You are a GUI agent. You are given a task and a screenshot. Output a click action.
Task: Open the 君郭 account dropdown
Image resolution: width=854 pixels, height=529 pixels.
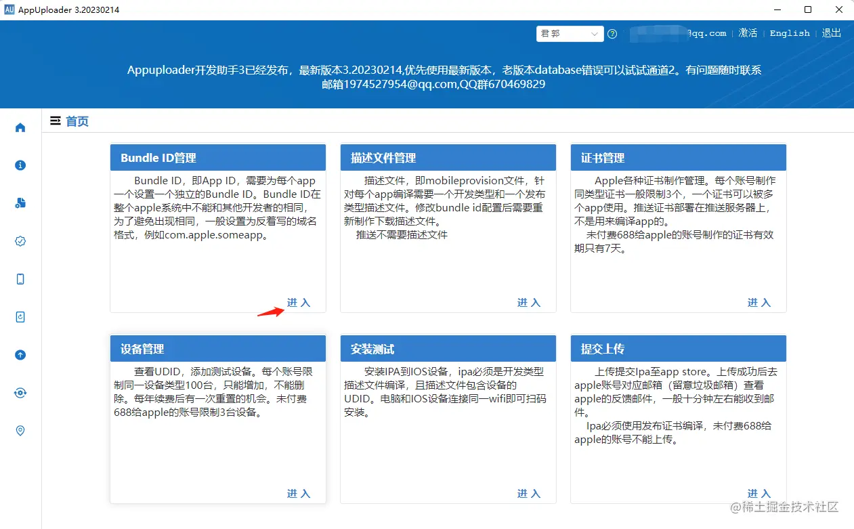click(x=570, y=34)
